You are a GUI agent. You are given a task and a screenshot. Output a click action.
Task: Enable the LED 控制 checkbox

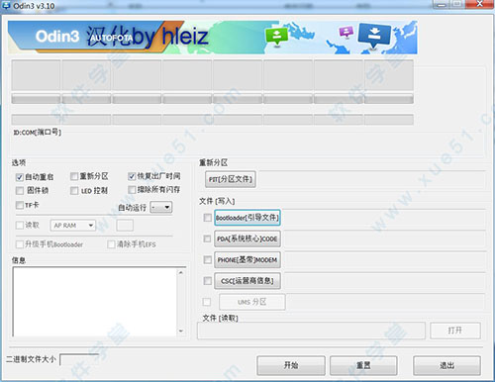pyautogui.click(x=74, y=191)
